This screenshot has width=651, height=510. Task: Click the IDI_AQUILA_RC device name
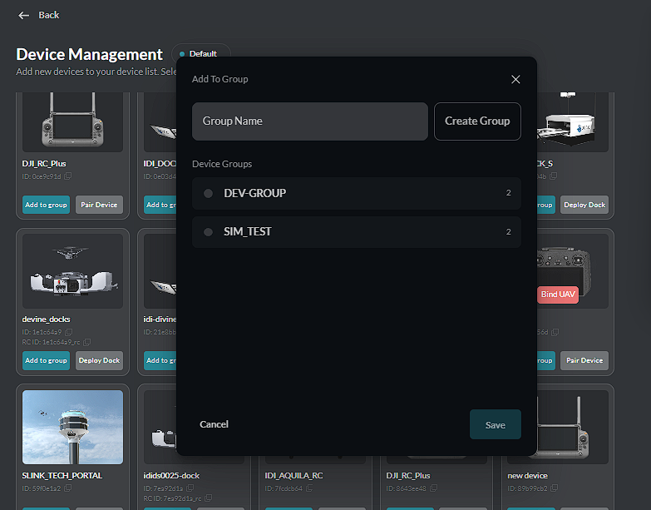click(294, 476)
